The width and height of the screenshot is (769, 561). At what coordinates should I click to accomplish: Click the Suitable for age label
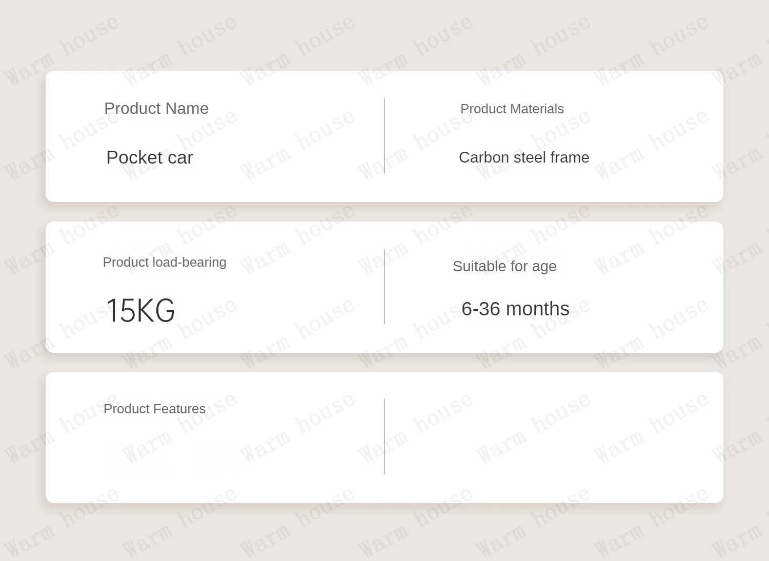point(504,266)
